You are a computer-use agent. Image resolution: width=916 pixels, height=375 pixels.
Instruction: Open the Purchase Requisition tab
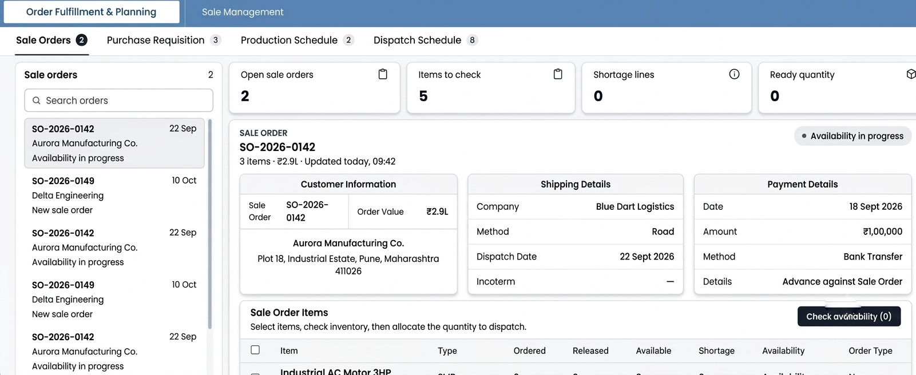pos(164,40)
